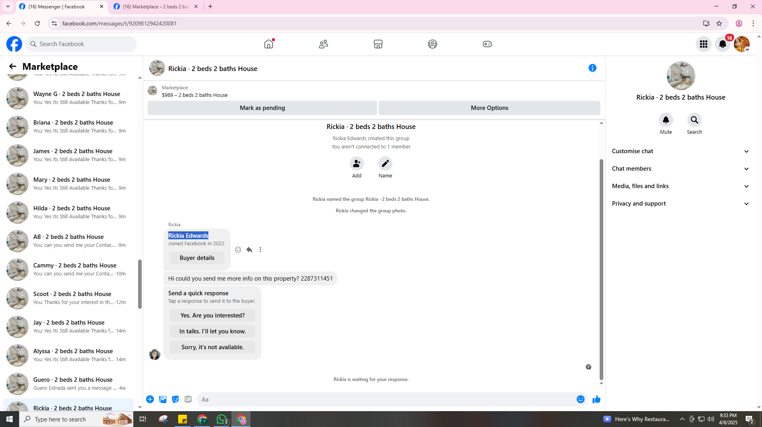Open Buyer details

197,258
